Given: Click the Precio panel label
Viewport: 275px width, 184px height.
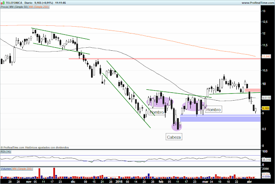Looking at the screenshot, I should tap(4, 7).
